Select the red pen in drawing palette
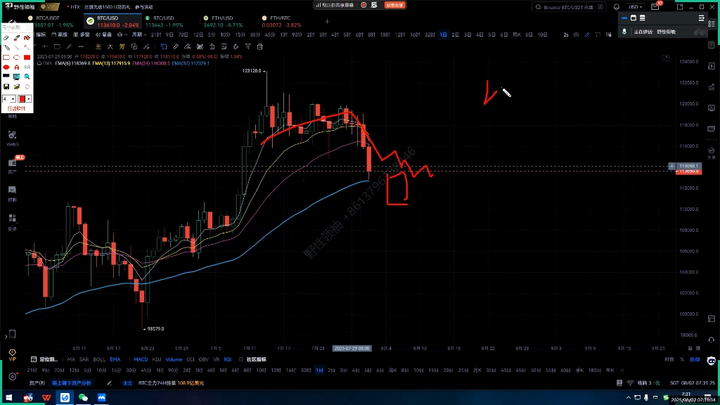720x405 pixels. pyautogui.click(x=17, y=38)
